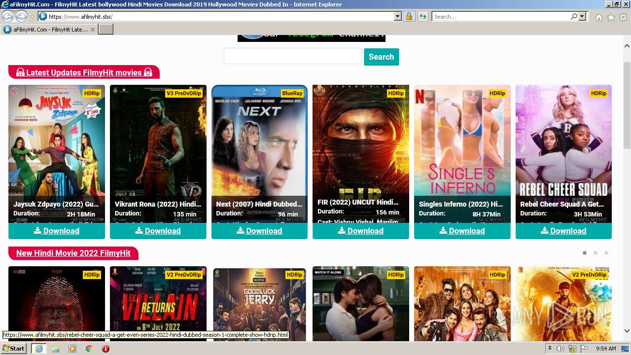Open New Hindi Movie 2022 FilmyHit link
This screenshot has height=355, width=631.
point(73,253)
